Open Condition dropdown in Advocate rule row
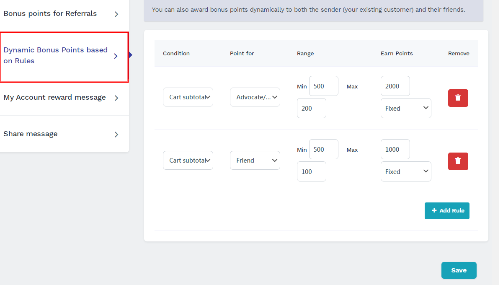The height and width of the screenshot is (285, 503). pyautogui.click(x=188, y=97)
